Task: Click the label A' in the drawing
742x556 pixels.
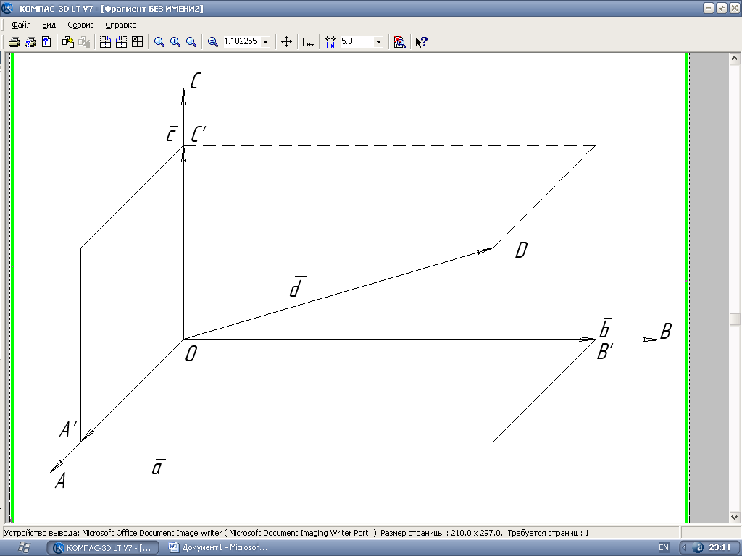Action: click(68, 429)
